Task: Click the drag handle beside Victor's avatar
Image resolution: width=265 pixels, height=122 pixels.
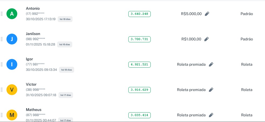Action: tap(2, 90)
